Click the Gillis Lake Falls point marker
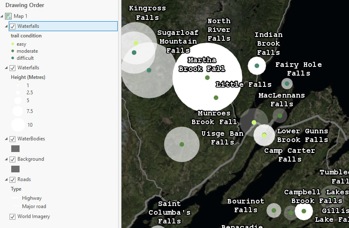This screenshot has width=349, height=228. click(304, 211)
